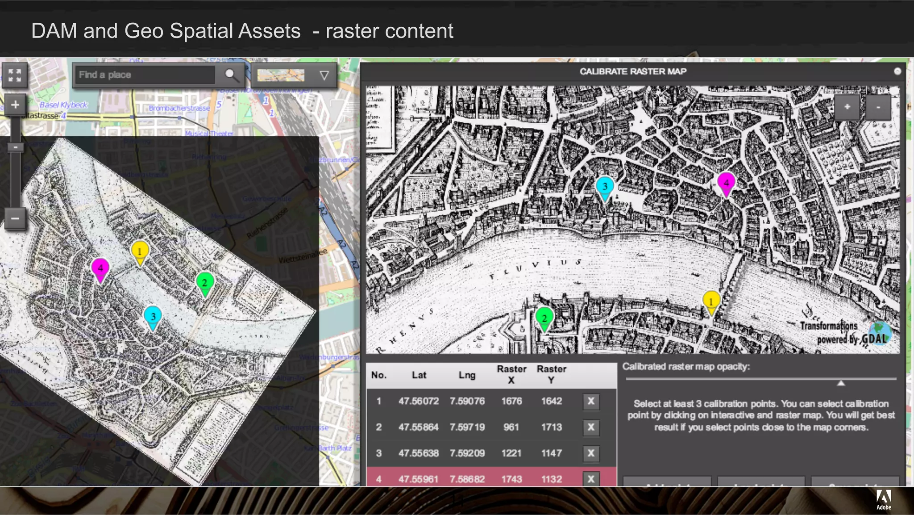Select green marker 2 on left map
Screen dimensions: 914x515
[x=205, y=285]
